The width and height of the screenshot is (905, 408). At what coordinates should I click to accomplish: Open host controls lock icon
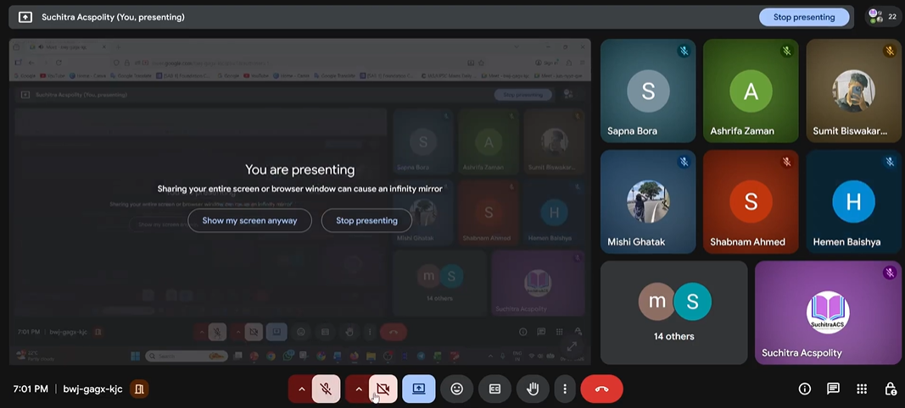coord(890,389)
